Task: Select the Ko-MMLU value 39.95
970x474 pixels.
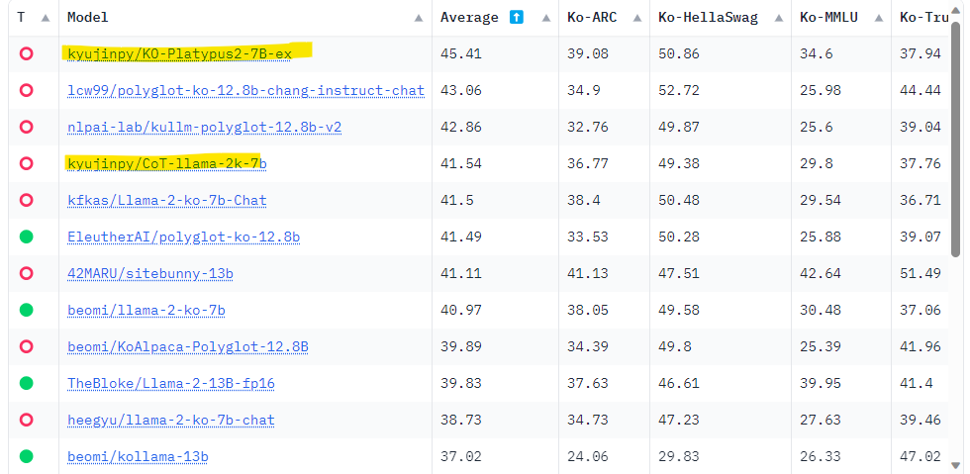Action: [x=821, y=383]
